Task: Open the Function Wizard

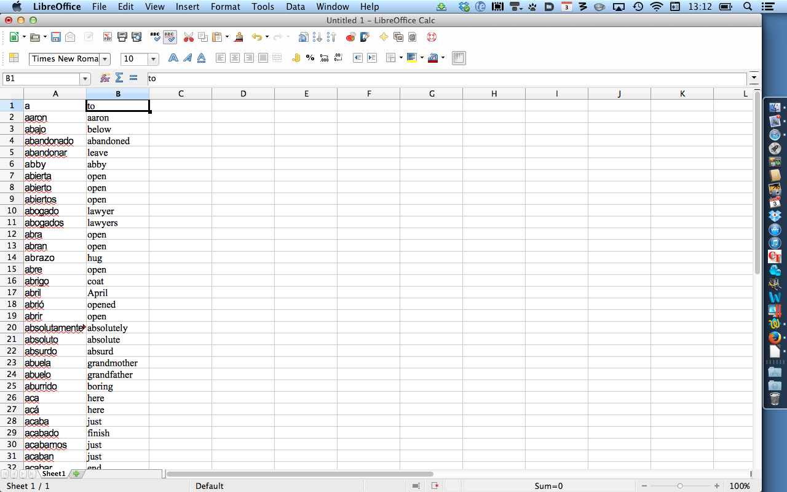Action: coord(105,78)
